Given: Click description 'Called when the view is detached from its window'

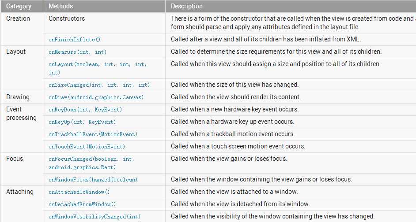Looking at the screenshot, I should (240, 204).
